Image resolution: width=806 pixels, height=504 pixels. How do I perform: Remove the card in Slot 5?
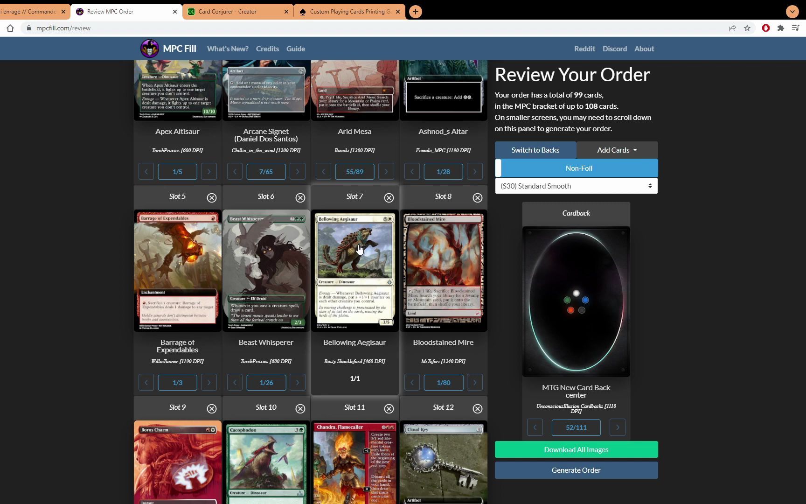(212, 198)
